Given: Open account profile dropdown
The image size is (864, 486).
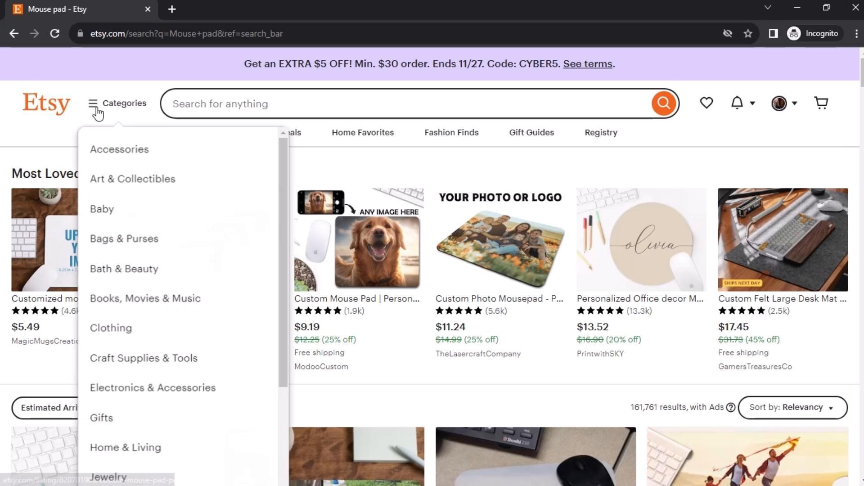Looking at the screenshot, I should tap(784, 103).
